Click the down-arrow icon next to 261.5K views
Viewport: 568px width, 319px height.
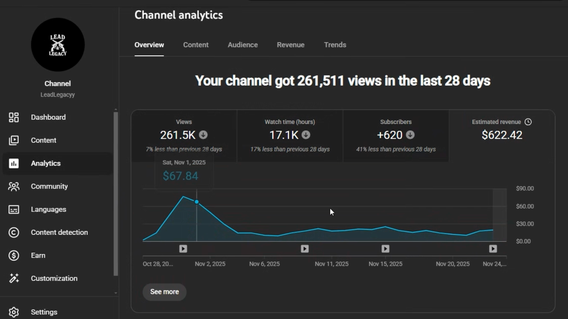[203, 135]
